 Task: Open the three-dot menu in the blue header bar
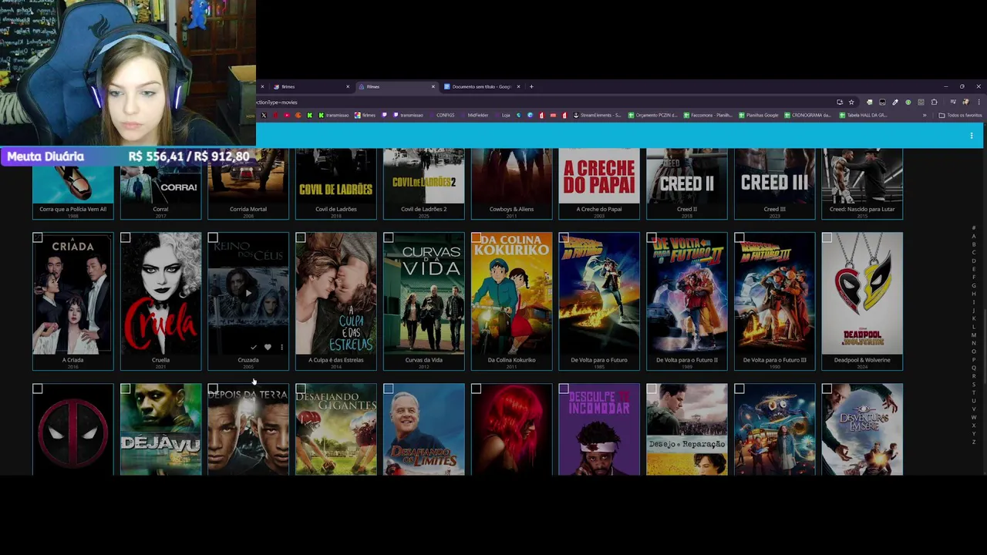(971, 136)
